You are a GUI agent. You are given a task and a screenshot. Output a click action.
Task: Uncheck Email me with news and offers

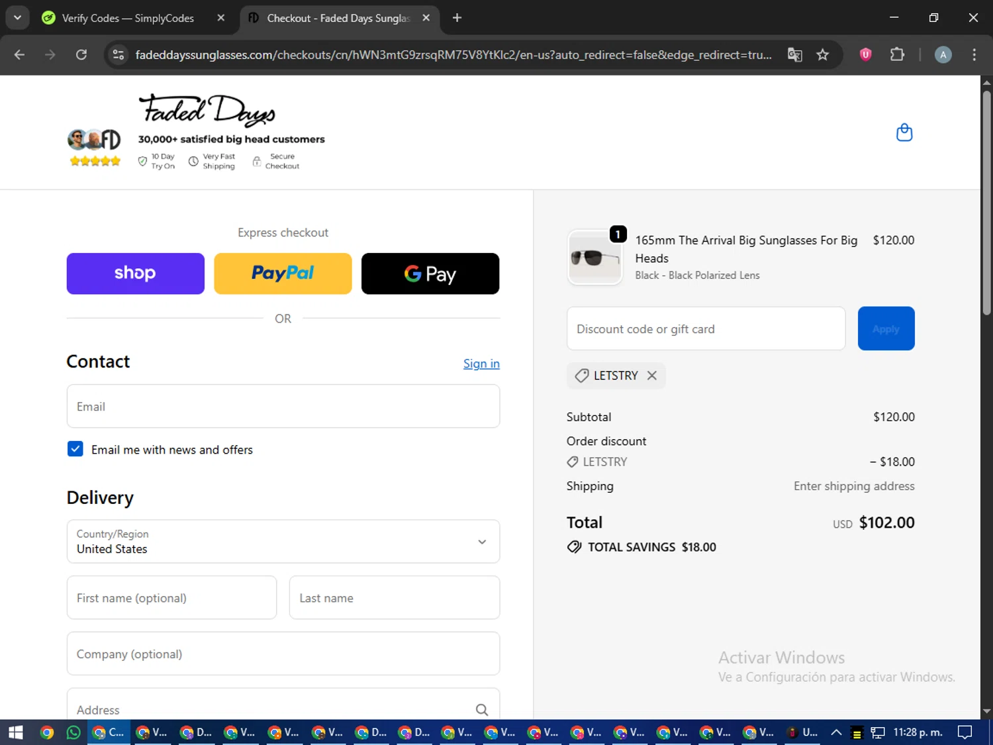pyautogui.click(x=75, y=449)
